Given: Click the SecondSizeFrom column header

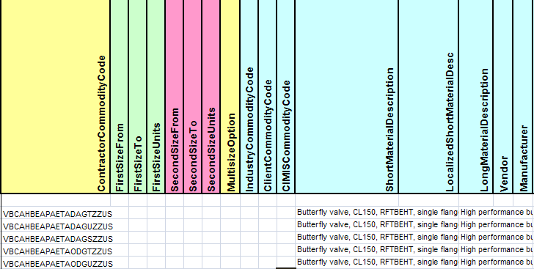Looking at the screenshot, I should pyautogui.click(x=175, y=97).
